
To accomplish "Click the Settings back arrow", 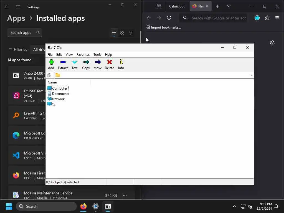I will pyautogui.click(x=7, y=7).
